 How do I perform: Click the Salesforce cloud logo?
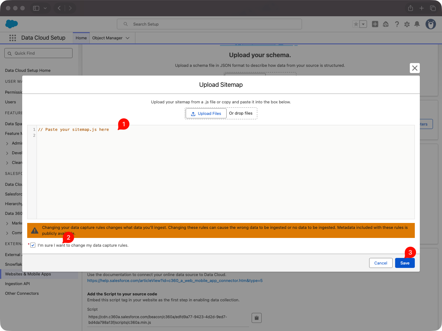pyautogui.click(x=11, y=24)
